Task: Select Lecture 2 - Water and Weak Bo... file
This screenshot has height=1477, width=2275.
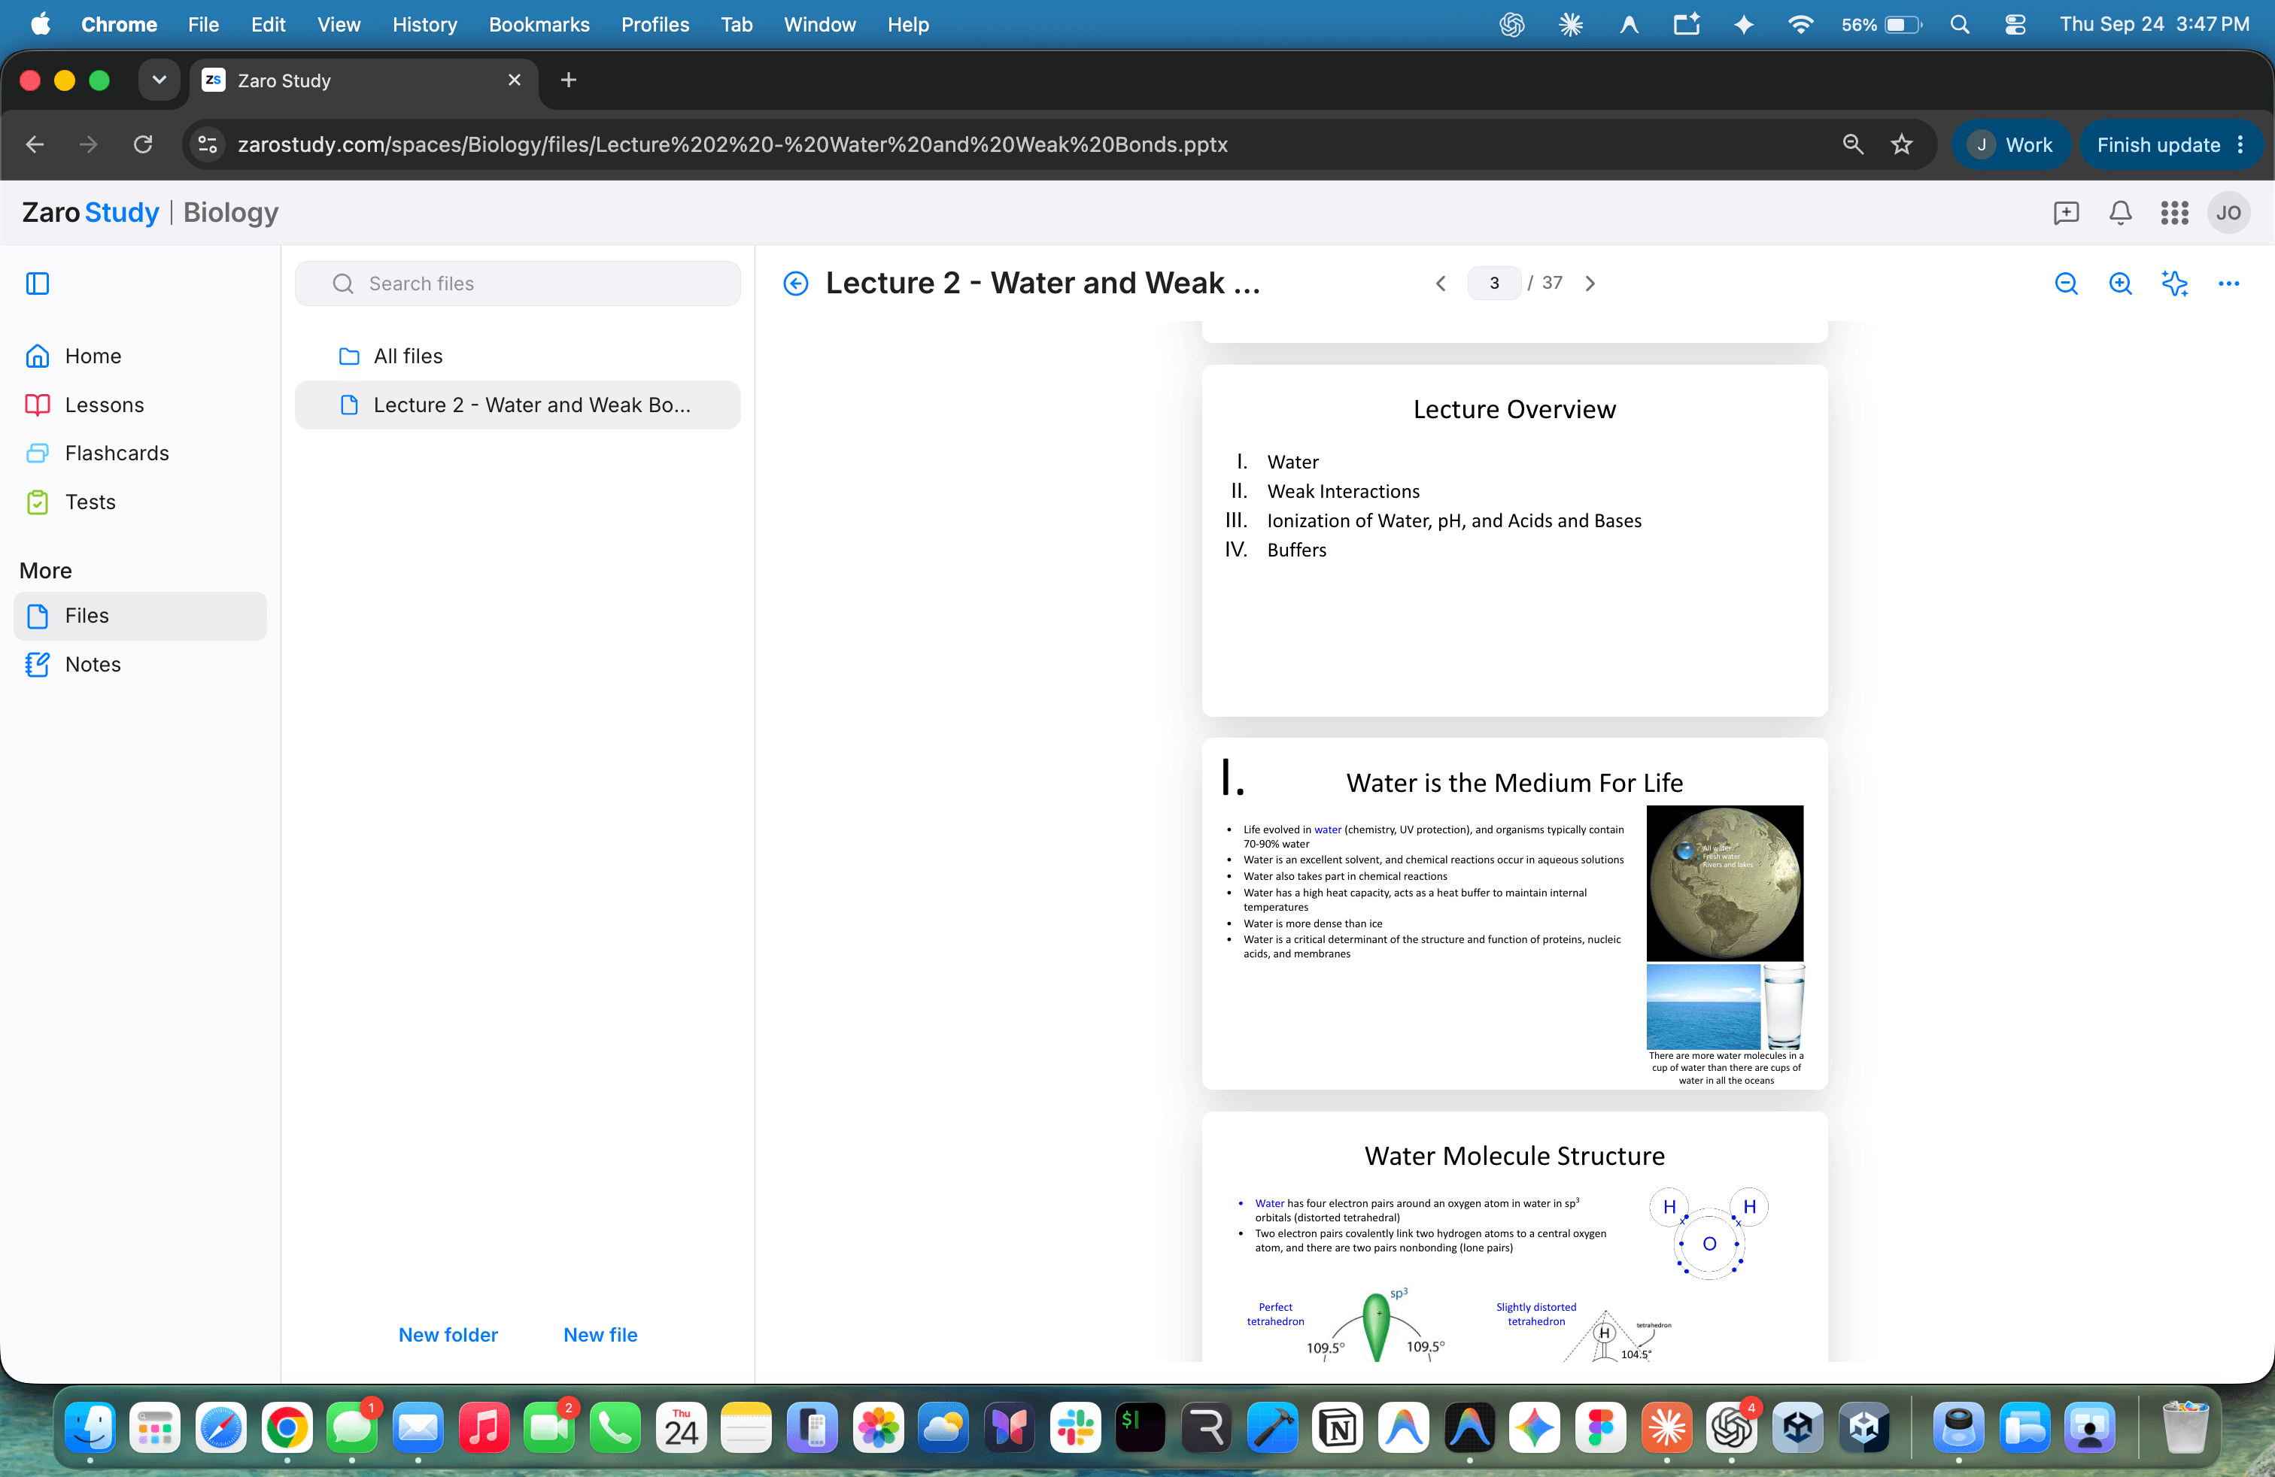Action: 517,405
